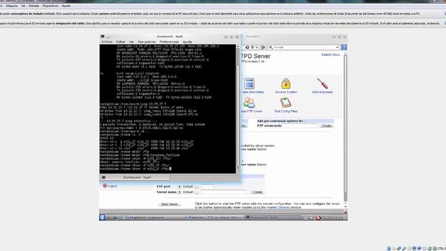Screen dimensions: 446x251
Task: Open the Miscellaneous screwdriver icon
Action: tap(322, 84)
